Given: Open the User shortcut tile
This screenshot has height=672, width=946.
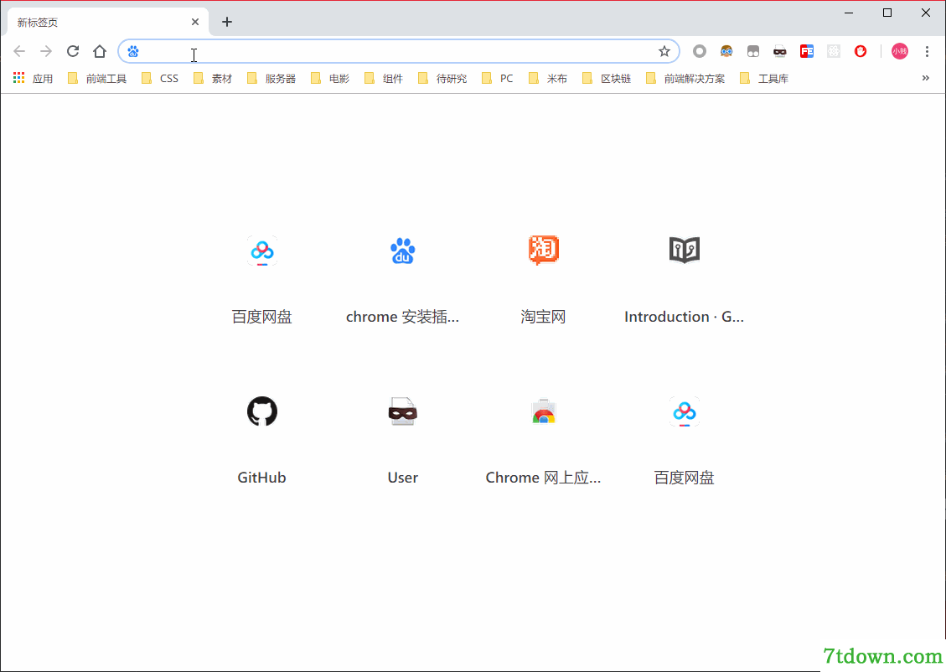Looking at the screenshot, I should pyautogui.click(x=402, y=441).
